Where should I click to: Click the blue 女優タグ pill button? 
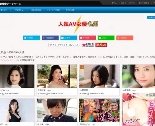point(151,18)
